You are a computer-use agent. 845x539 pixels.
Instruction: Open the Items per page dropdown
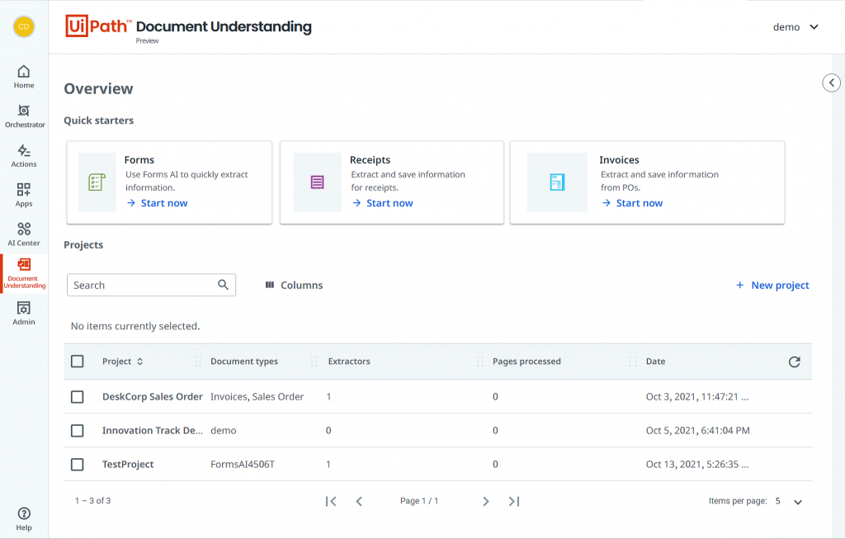point(789,501)
